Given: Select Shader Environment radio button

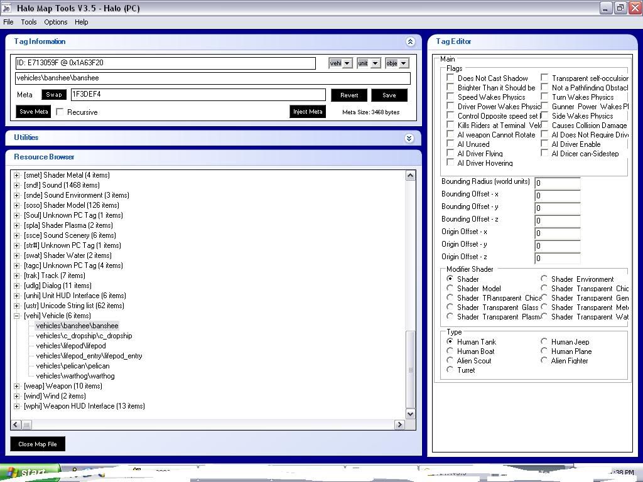Looking at the screenshot, I should (544, 279).
